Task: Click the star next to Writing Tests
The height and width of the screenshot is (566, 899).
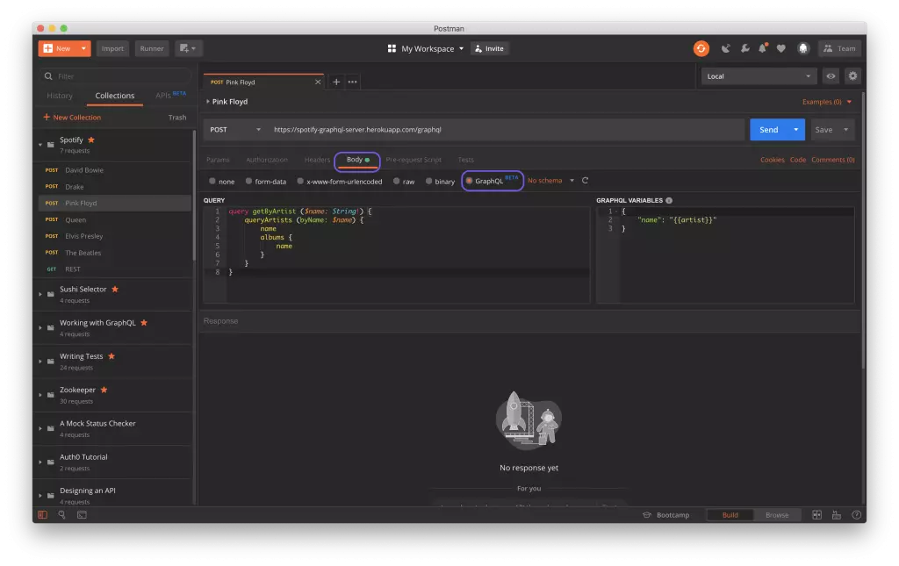Action: [111, 356]
